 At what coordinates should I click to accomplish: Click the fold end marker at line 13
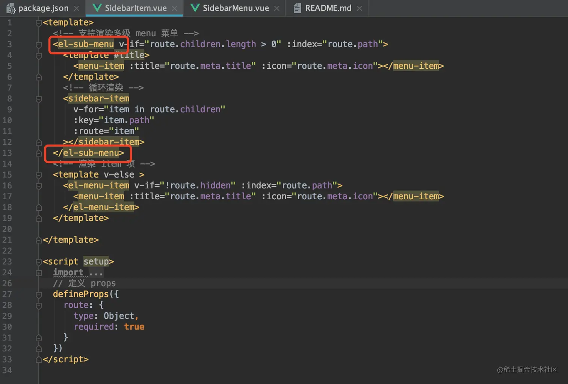[39, 153]
